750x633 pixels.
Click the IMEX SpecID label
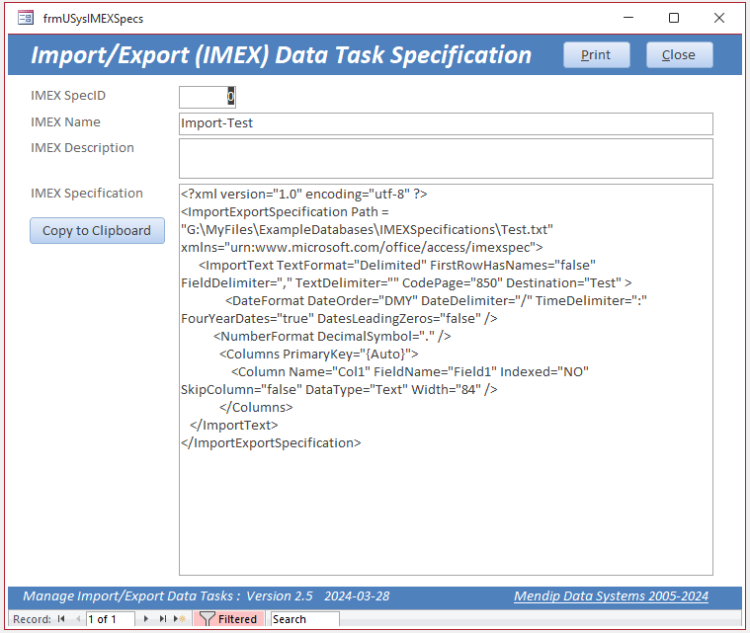tap(68, 96)
